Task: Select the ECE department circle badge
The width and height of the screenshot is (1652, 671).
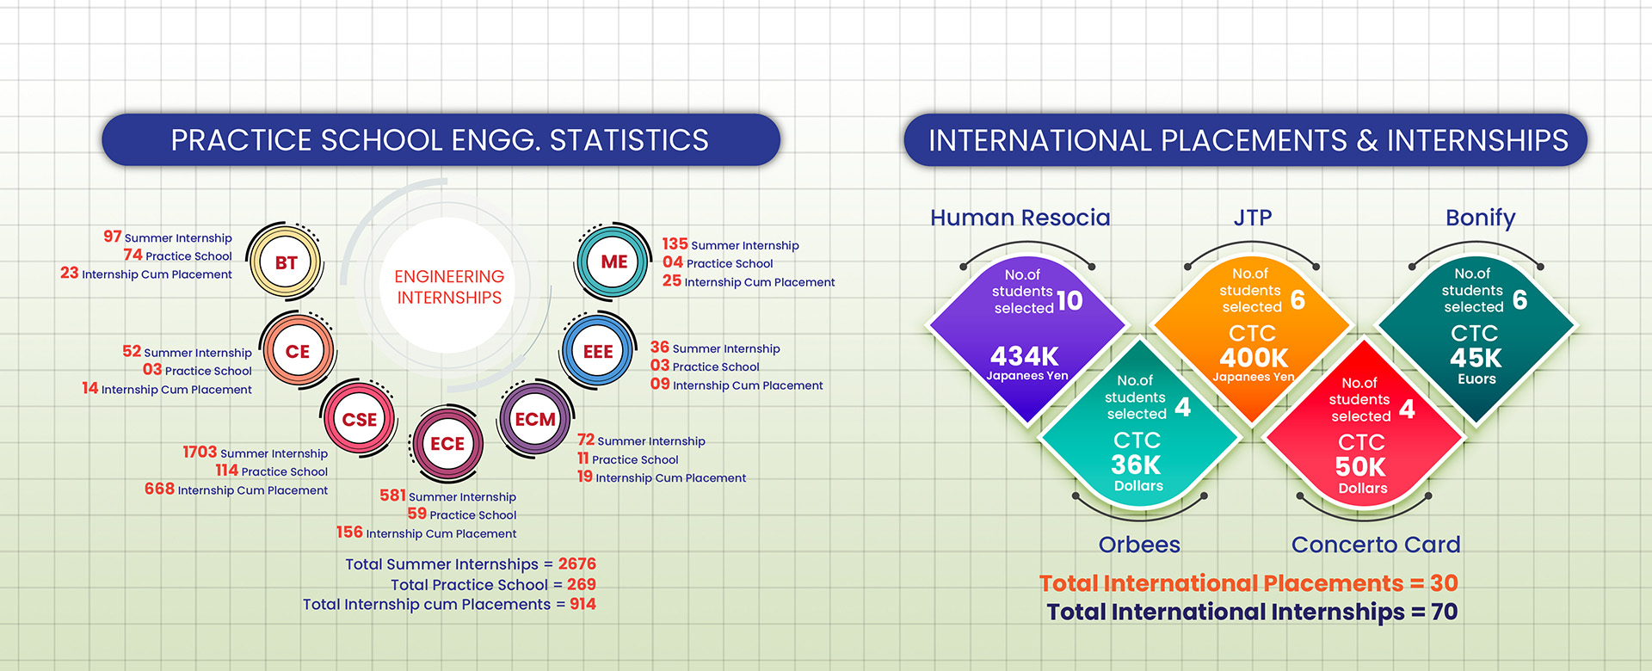Action: tap(447, 444)
